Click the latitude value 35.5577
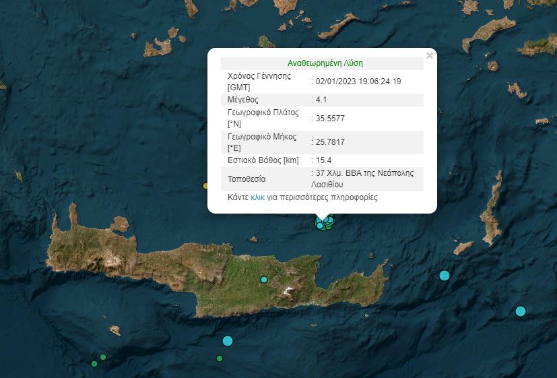 coord(329,118)
